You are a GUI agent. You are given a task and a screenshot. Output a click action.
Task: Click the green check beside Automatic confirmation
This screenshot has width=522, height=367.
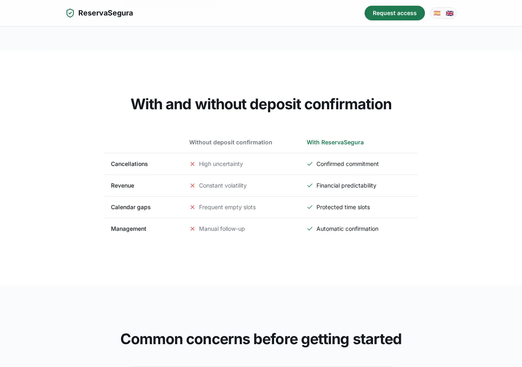[310, 229]
